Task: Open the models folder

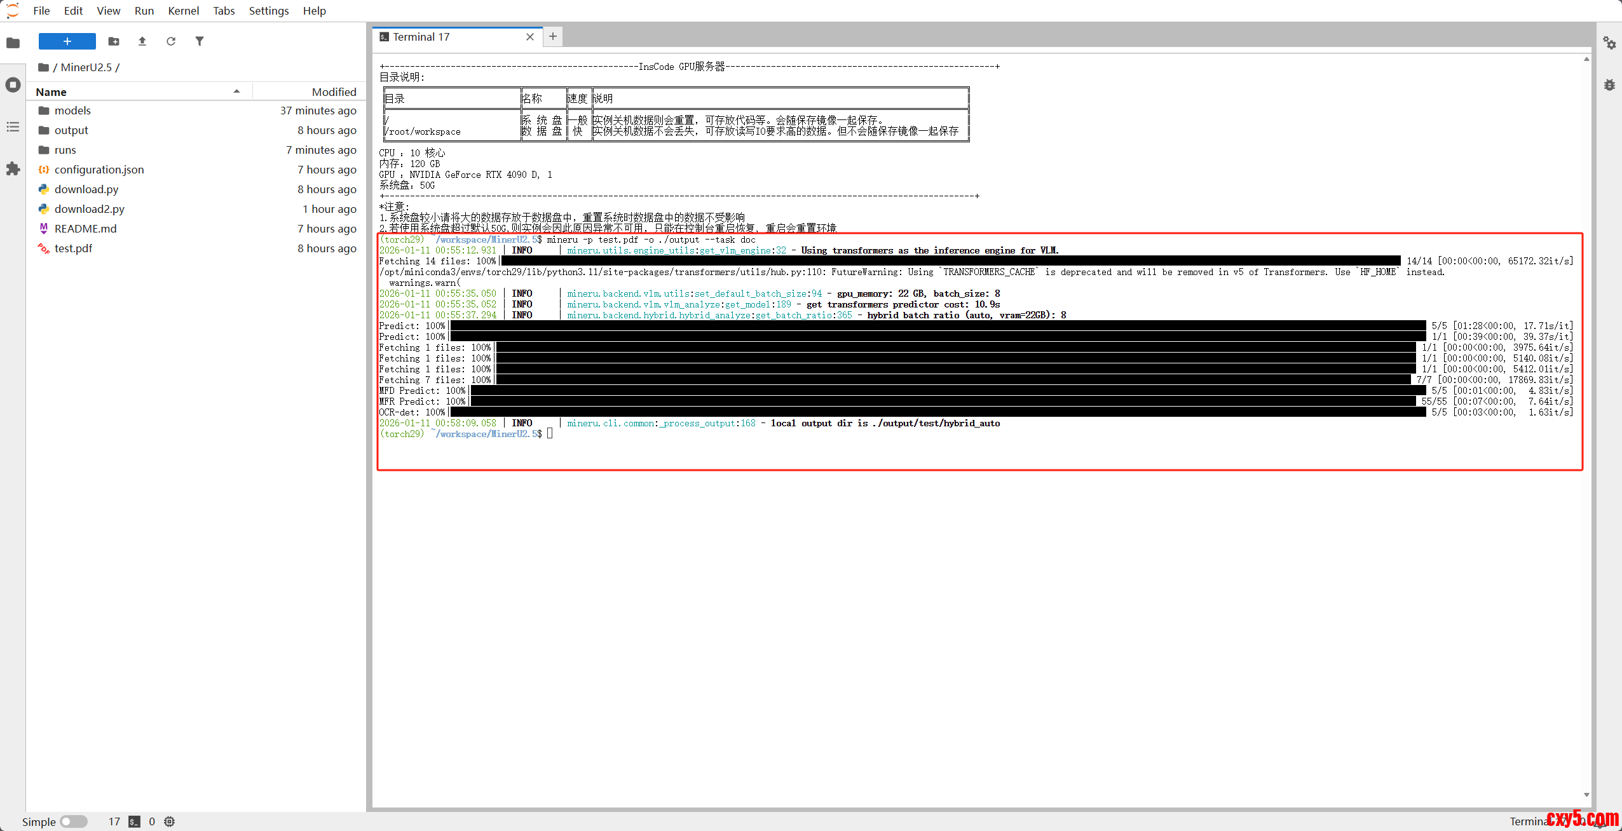Action: tap(72, 111)
